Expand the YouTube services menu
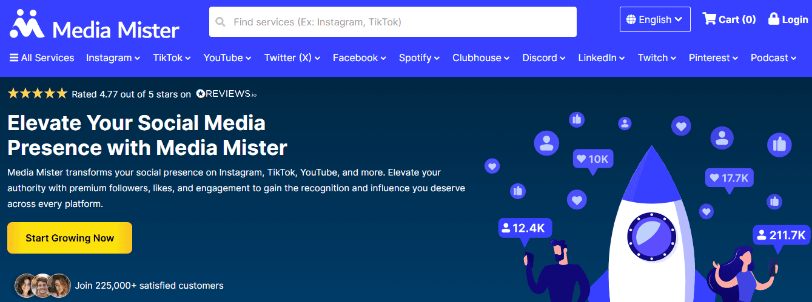The image size is (812, 302). pos(227,58)
